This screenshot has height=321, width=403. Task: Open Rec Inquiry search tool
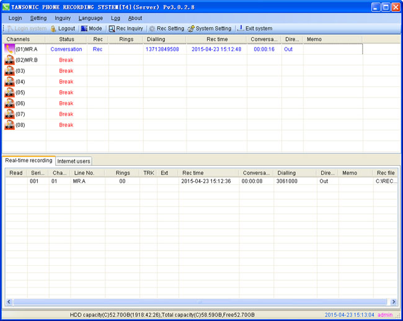click(112, 29)
